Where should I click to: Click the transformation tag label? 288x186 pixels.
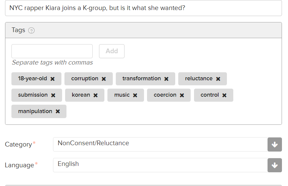coord(142,79)
